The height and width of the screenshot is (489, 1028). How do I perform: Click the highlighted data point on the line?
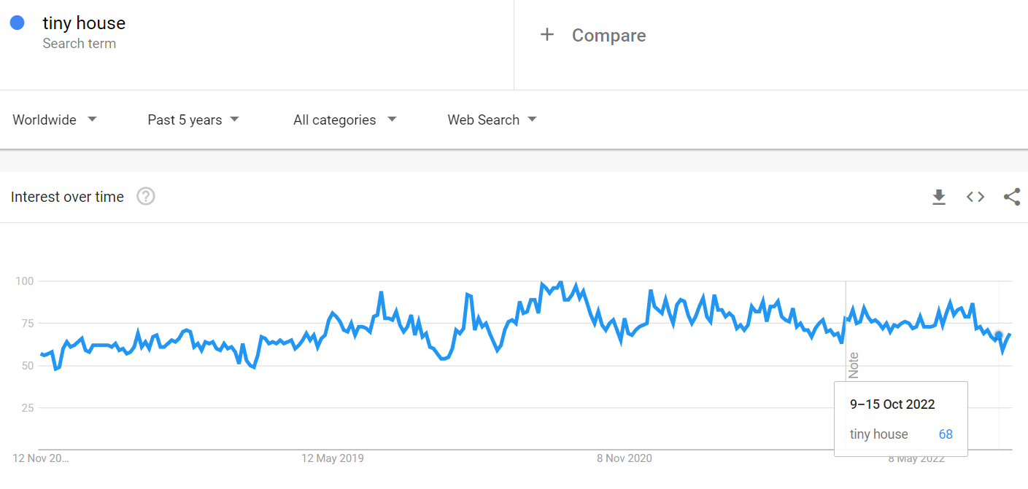(x=1000, y=335)
